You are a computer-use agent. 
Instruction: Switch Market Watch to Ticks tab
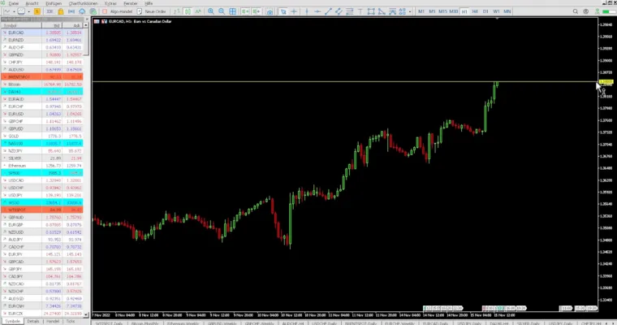coord(71,322)
